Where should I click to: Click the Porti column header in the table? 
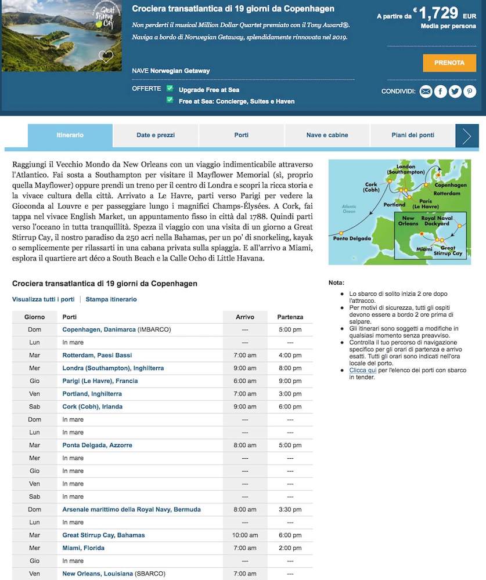(70, 317)
